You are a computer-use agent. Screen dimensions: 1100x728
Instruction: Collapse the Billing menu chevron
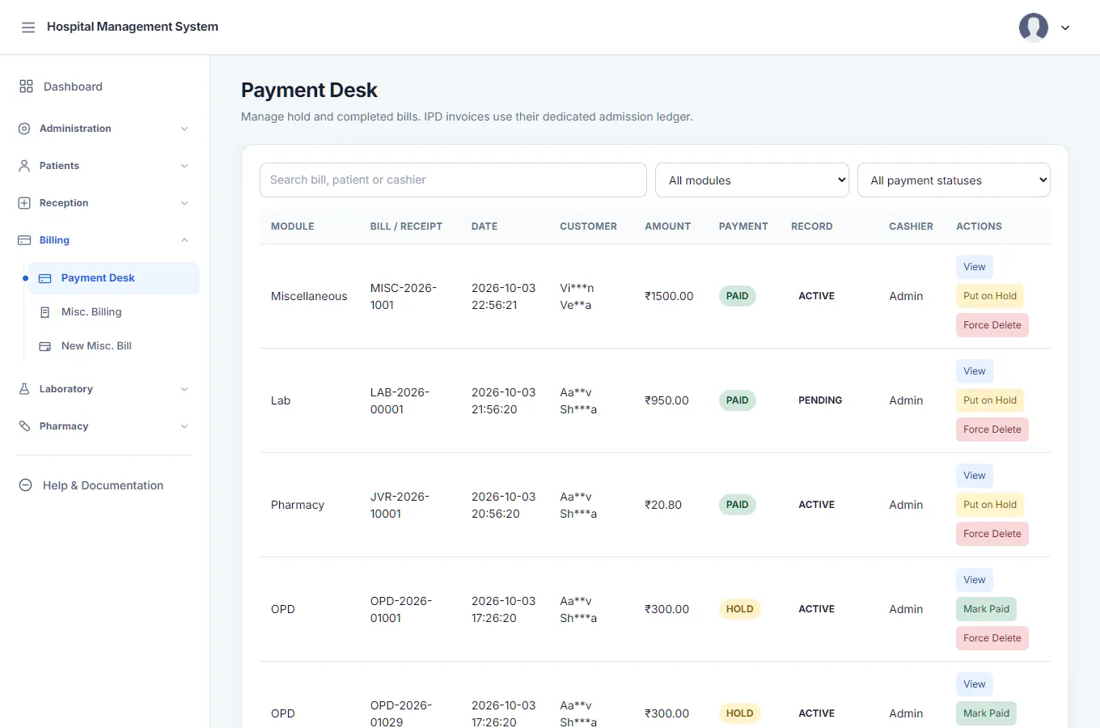184,240
